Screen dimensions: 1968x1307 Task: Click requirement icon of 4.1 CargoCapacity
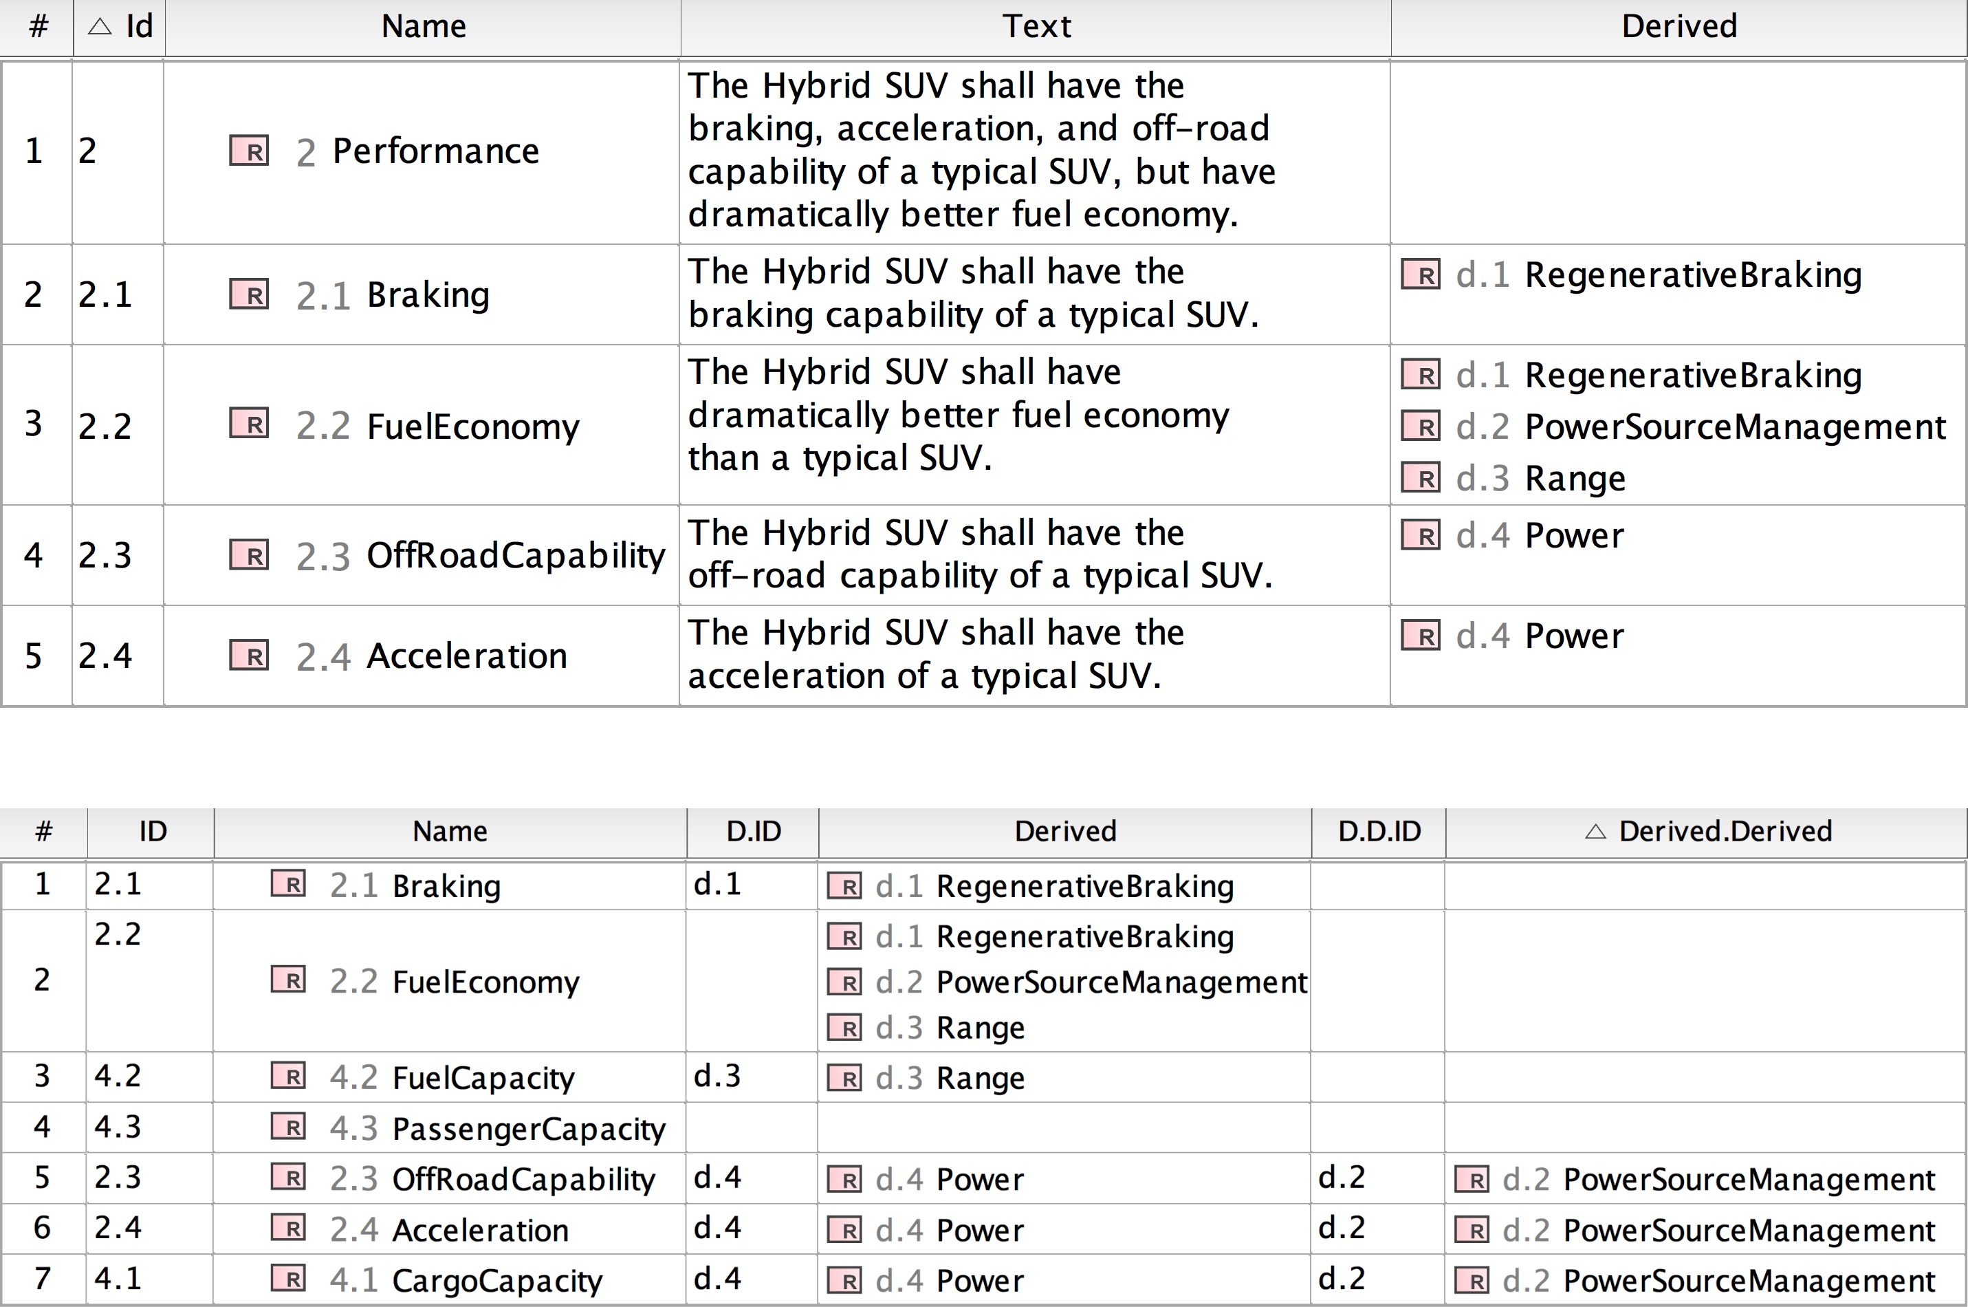[x=288, y=1279]
